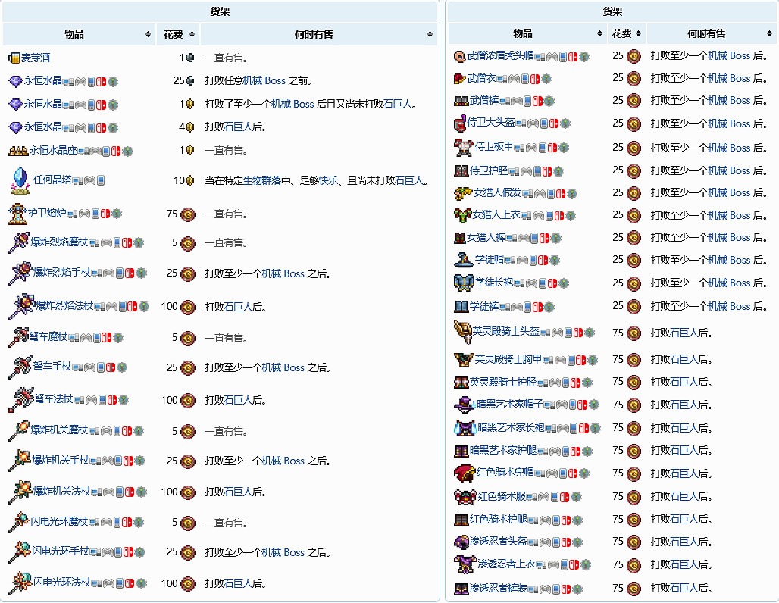
Task: Click the 学徒帽 wizard hat icon
Action: point(463,260)
